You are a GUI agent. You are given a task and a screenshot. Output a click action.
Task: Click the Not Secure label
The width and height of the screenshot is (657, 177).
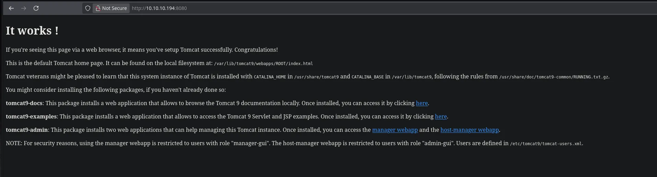coord(114,8)
